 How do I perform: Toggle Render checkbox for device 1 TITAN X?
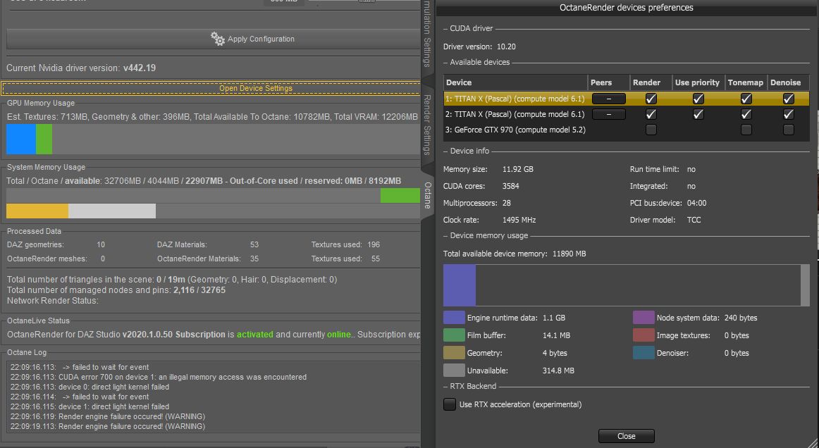651,99
